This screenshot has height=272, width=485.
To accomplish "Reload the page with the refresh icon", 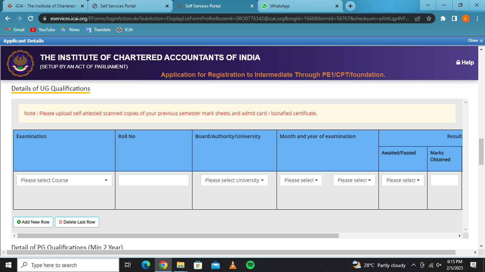I will (31, 19).
